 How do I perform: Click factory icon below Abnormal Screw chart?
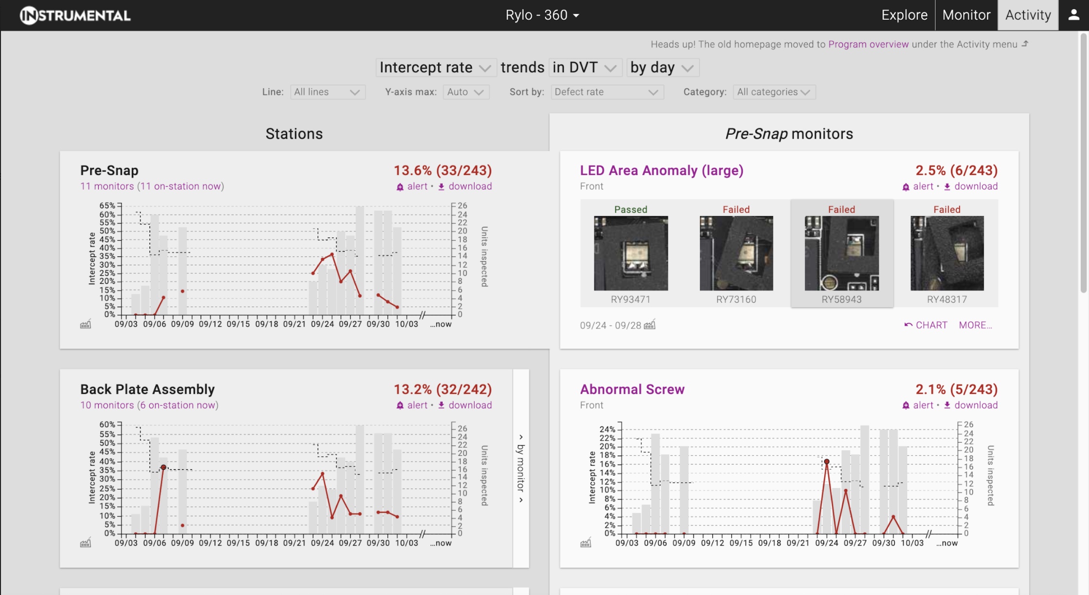pyautogui.click(x=586, y=543)
